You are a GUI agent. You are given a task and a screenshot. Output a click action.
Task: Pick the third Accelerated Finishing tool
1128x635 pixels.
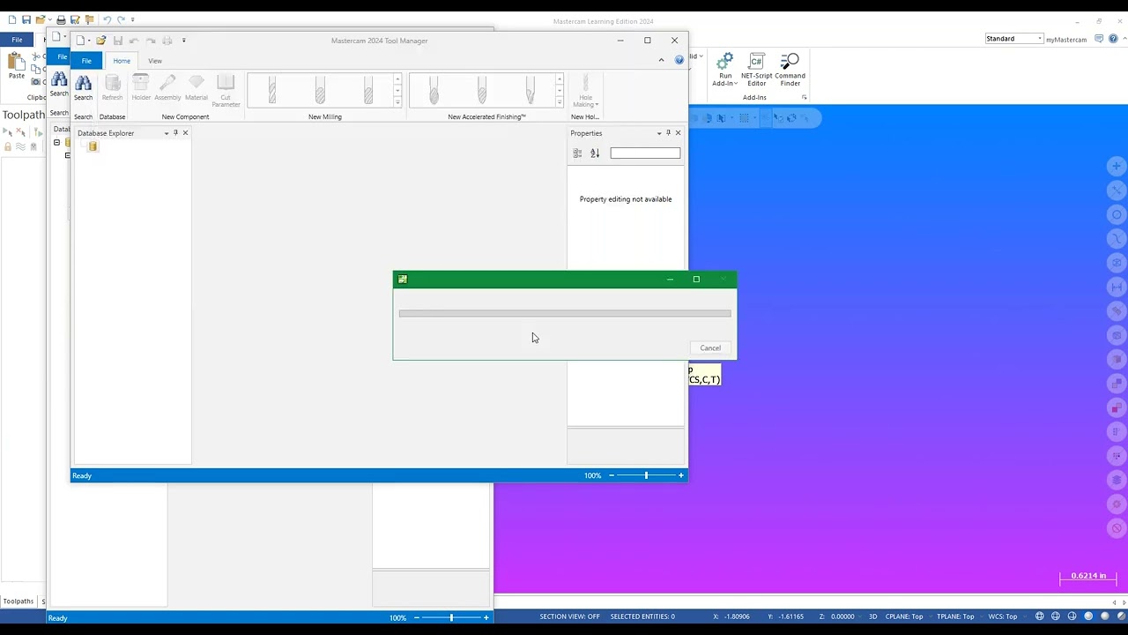coord(530,90)
